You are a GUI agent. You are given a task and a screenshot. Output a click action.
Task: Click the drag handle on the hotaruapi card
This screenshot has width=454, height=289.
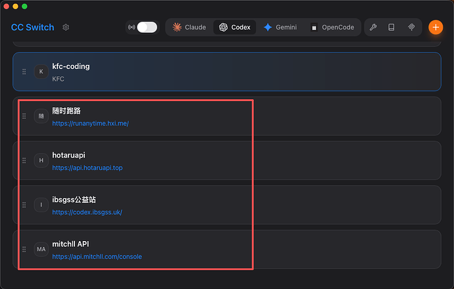(x=24, y=160)
